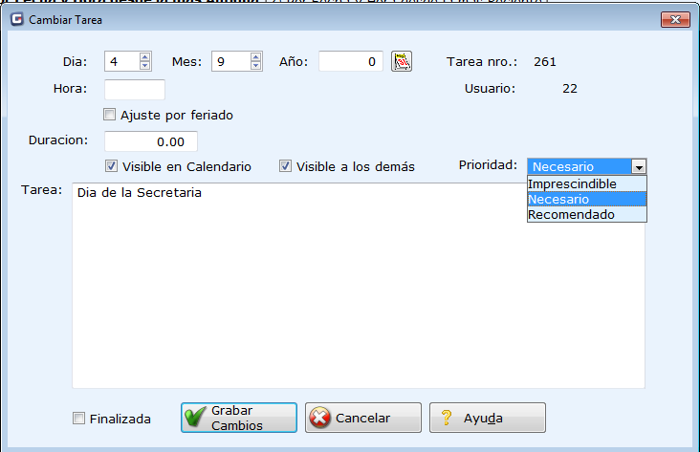Mark the task as Finalizada
Screen dimensions: 700x452
[x=78, y=419]
